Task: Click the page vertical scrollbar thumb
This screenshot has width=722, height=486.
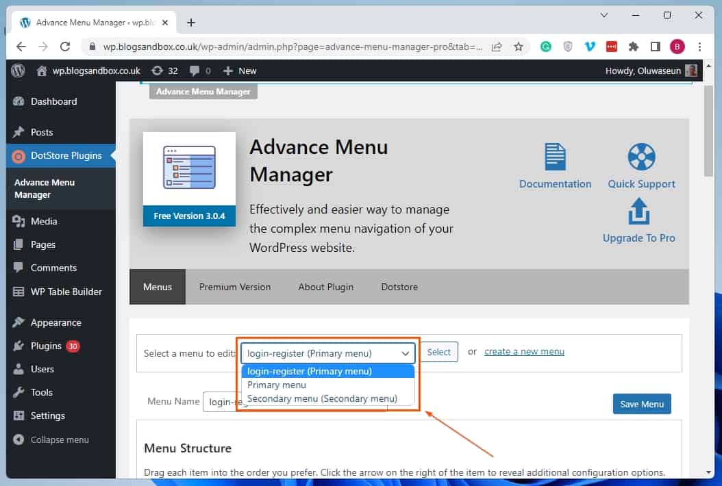Action: 708,130
